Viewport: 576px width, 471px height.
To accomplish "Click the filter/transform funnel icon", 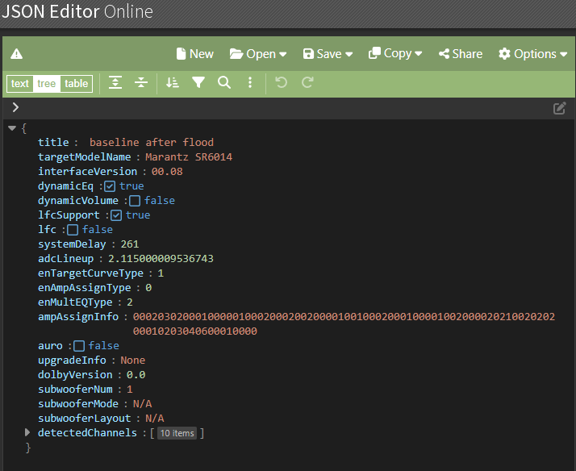I will pyautogui.click(x=198, y=82).
